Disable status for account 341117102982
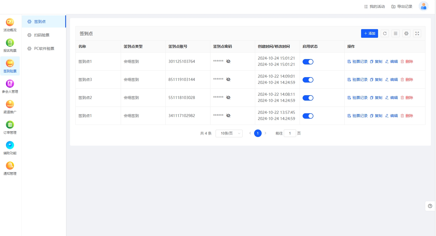The image size is (436, 236). click(308, 116)
